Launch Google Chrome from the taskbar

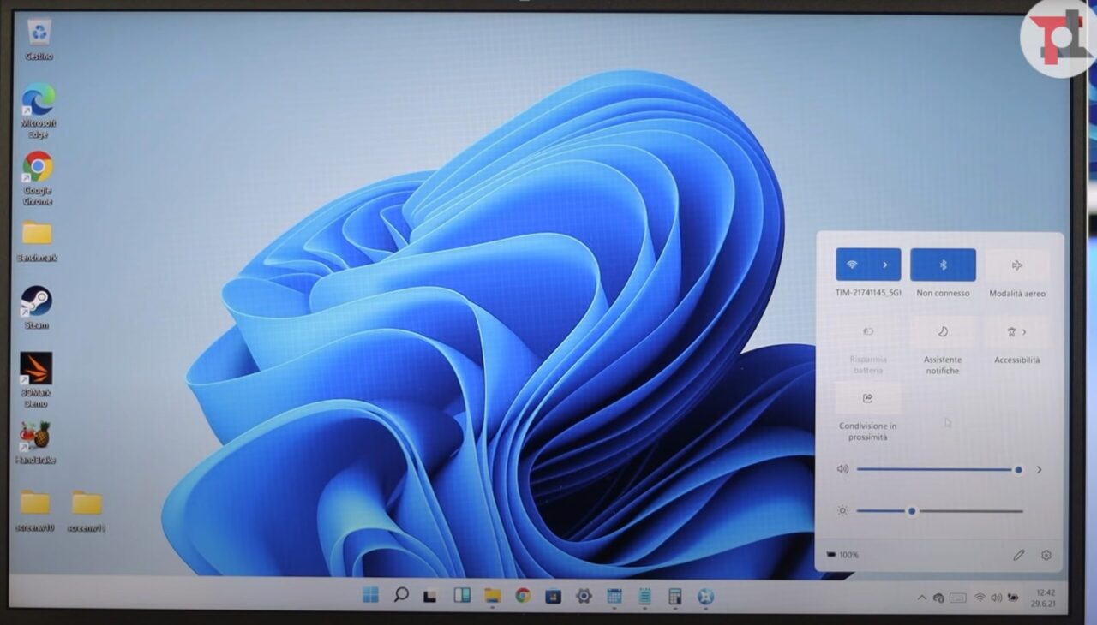[523, 596]
